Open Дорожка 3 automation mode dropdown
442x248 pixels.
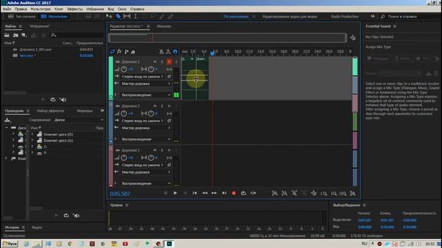pos(146,183)
